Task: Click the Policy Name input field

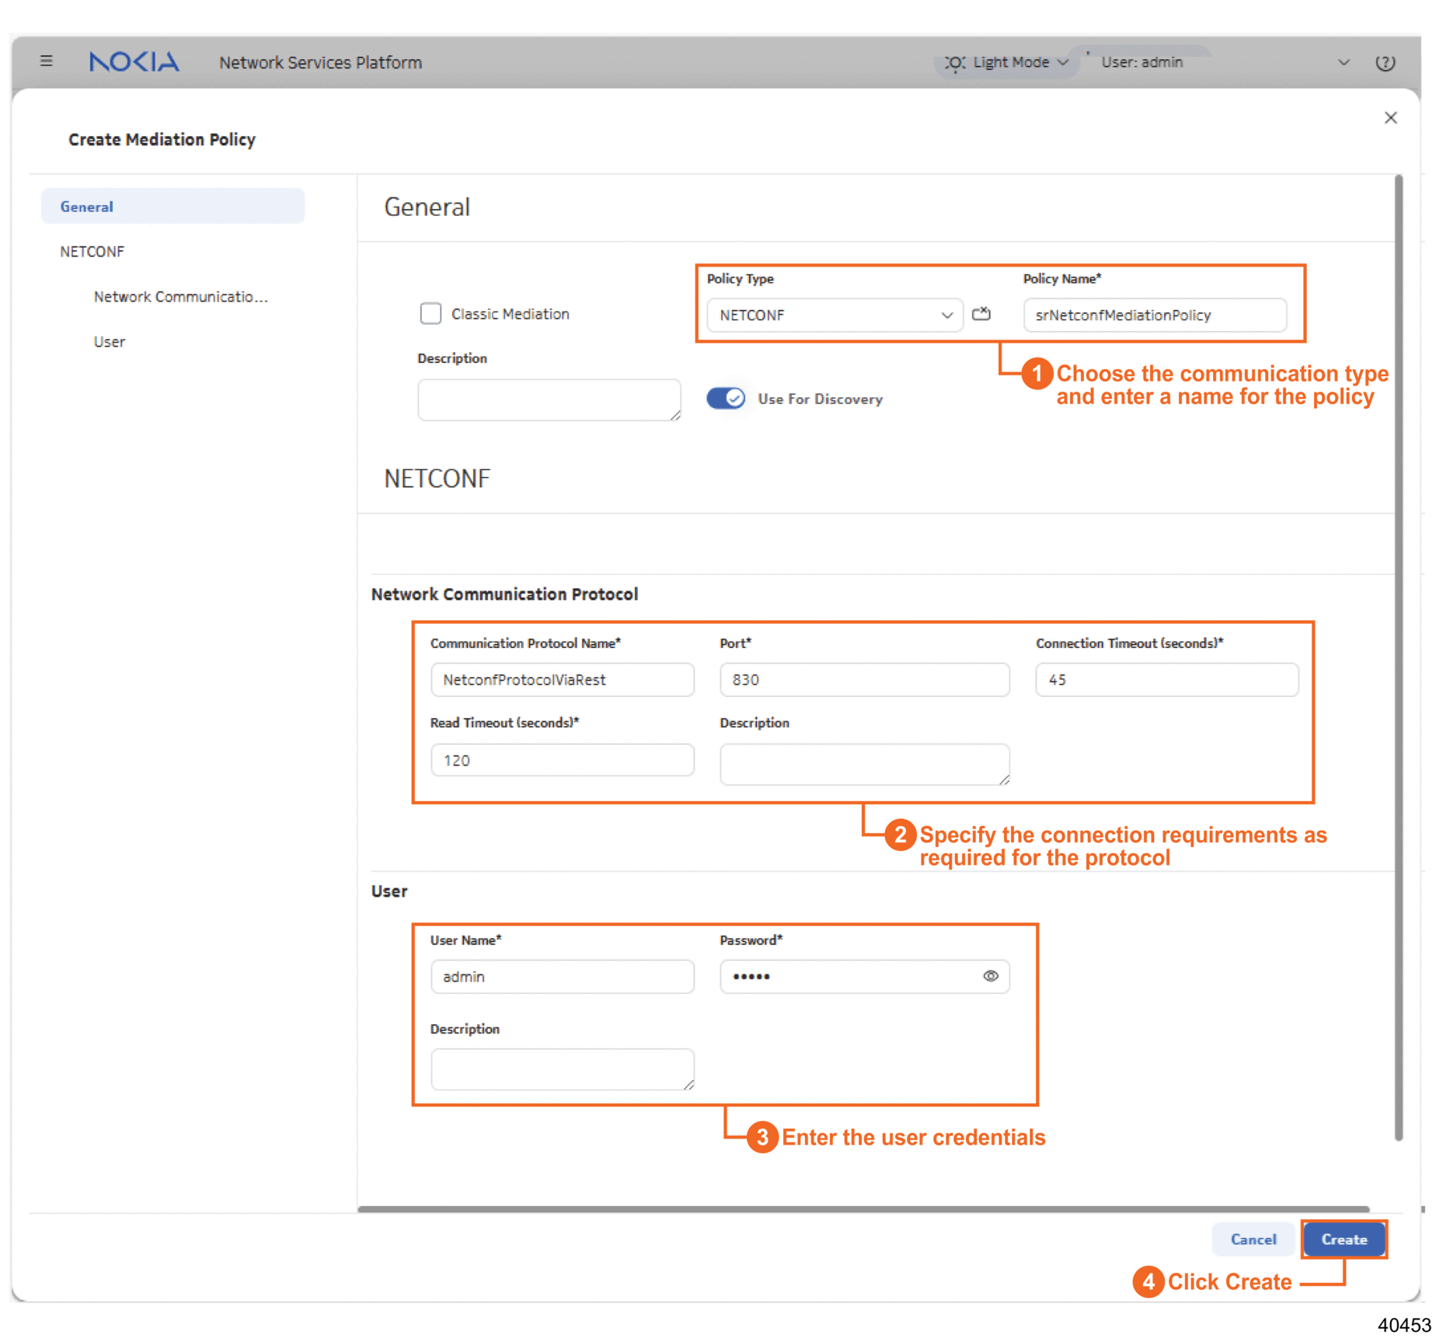Action: click(x=1154, y=315)
